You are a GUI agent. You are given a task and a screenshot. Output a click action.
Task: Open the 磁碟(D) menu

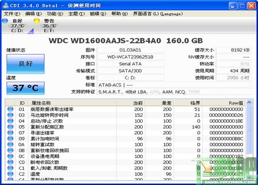point(98,14)
